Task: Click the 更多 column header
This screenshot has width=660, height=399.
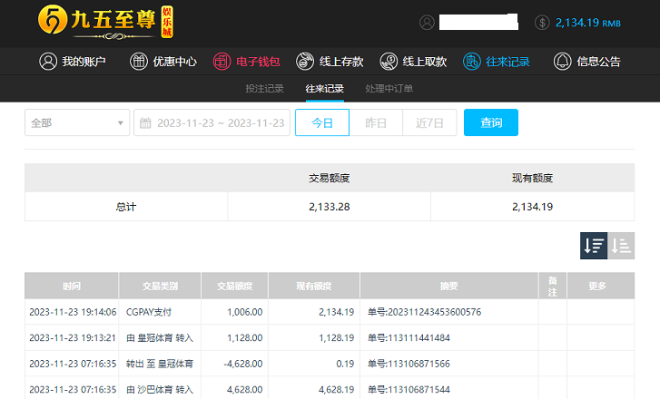Action: 601,286
